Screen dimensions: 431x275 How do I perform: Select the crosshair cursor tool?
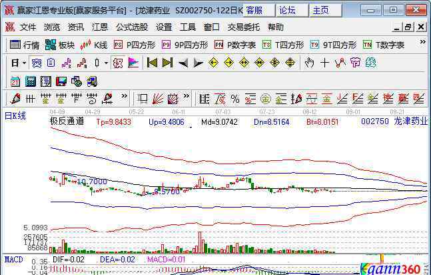[324, 63]
